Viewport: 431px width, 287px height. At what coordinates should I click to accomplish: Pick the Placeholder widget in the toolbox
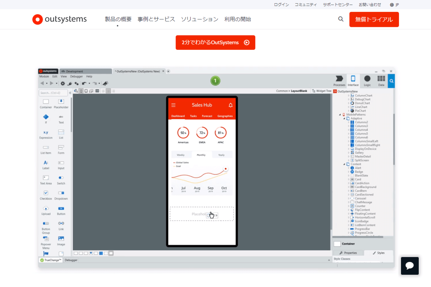coord(61,104)
